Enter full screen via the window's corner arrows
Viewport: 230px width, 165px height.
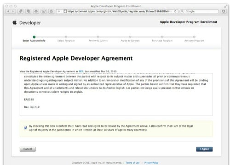point(225,6)
